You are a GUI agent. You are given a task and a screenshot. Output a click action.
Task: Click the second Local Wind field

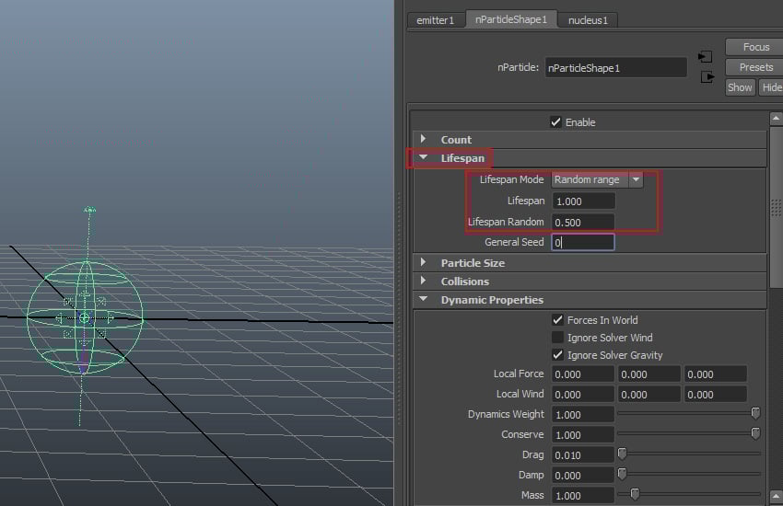pos(649,395)
